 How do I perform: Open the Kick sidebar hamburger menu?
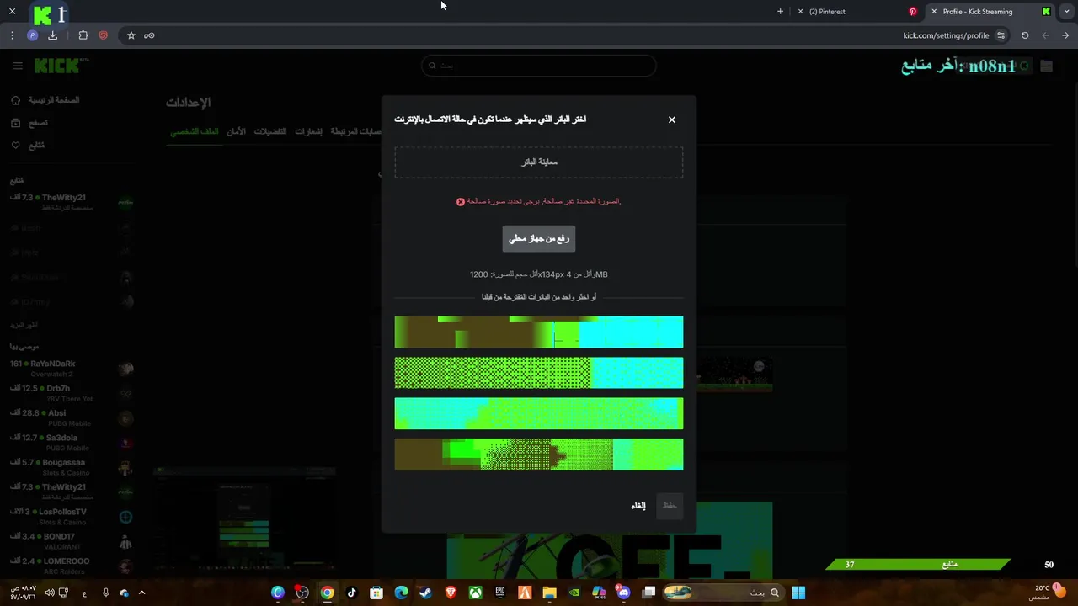(x=18, y=66)
